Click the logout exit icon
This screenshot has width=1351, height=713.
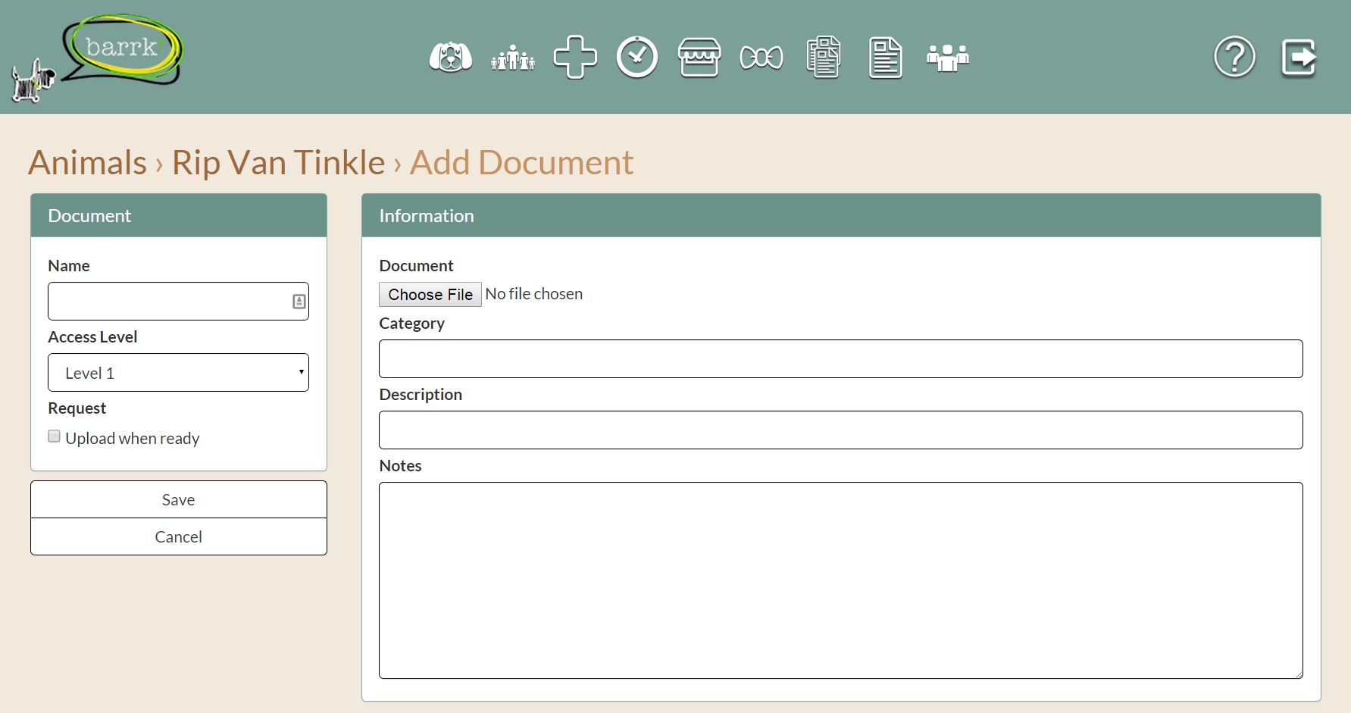[x=1299, y=58]
